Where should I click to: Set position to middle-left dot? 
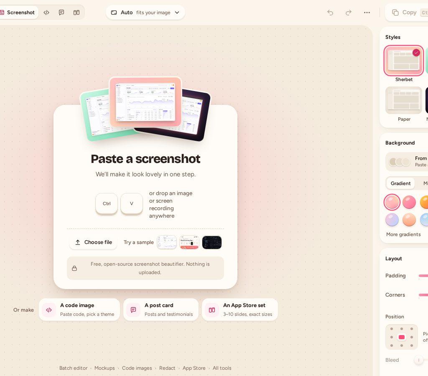(x=392, y=337)
